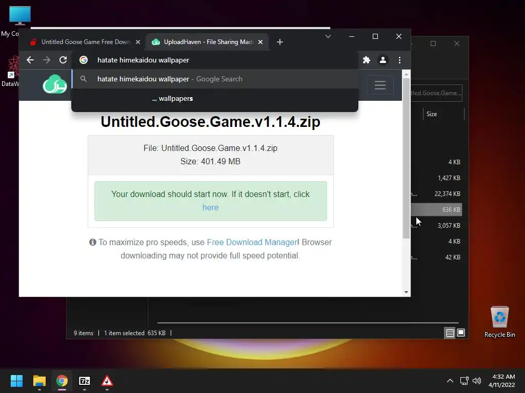Select the 42 KB file row in Explorer
Viewport: 525px width, 393px height.
436,257
